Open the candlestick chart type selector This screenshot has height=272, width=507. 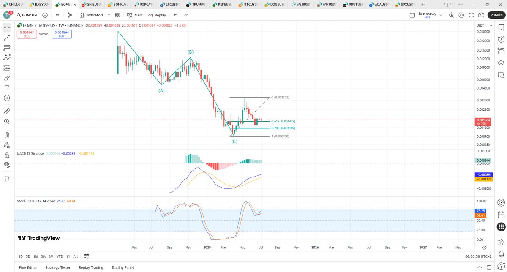pos(70,15)
